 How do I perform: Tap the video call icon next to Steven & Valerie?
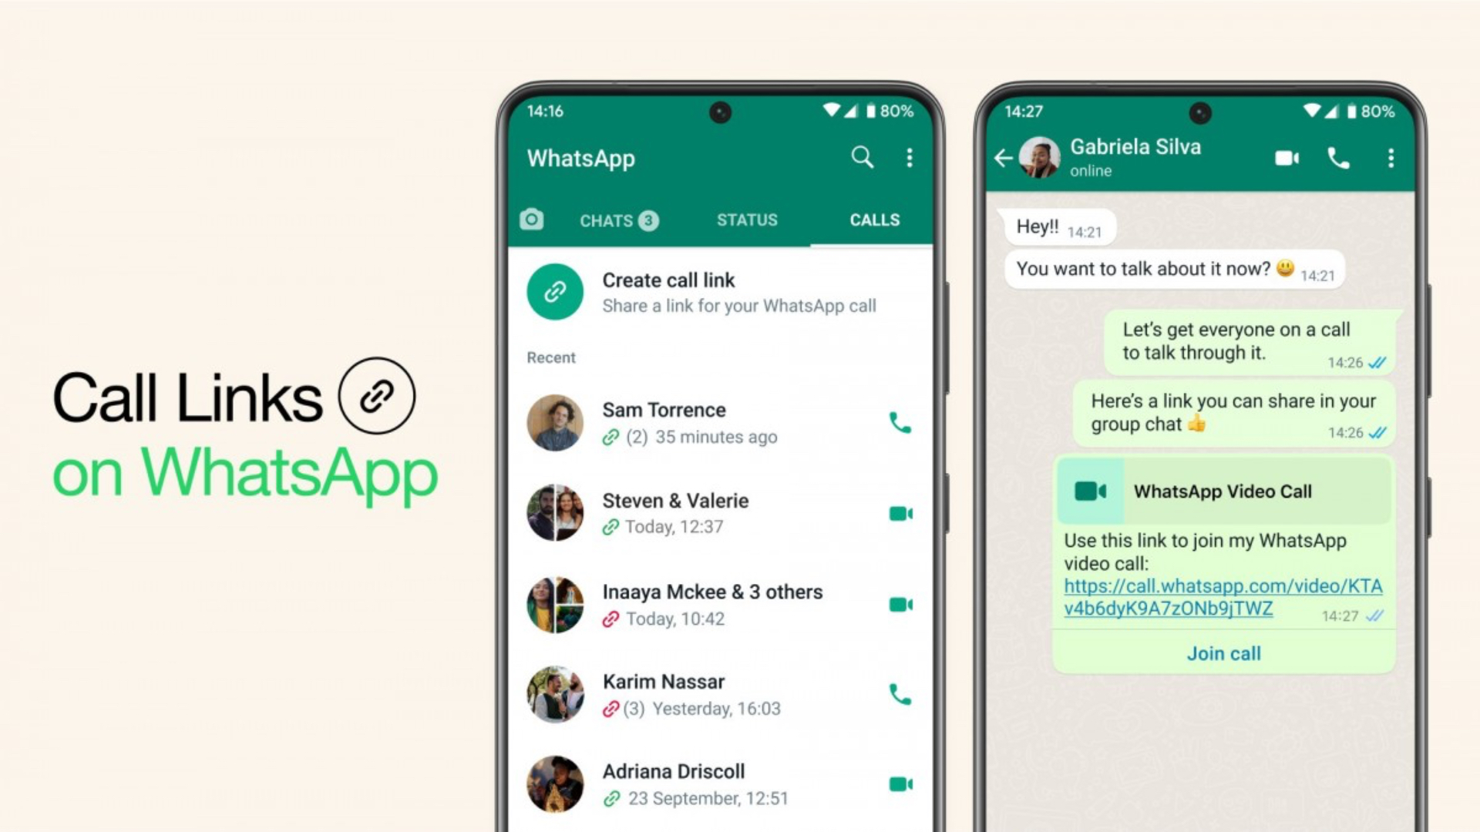(x=900, y=513)
